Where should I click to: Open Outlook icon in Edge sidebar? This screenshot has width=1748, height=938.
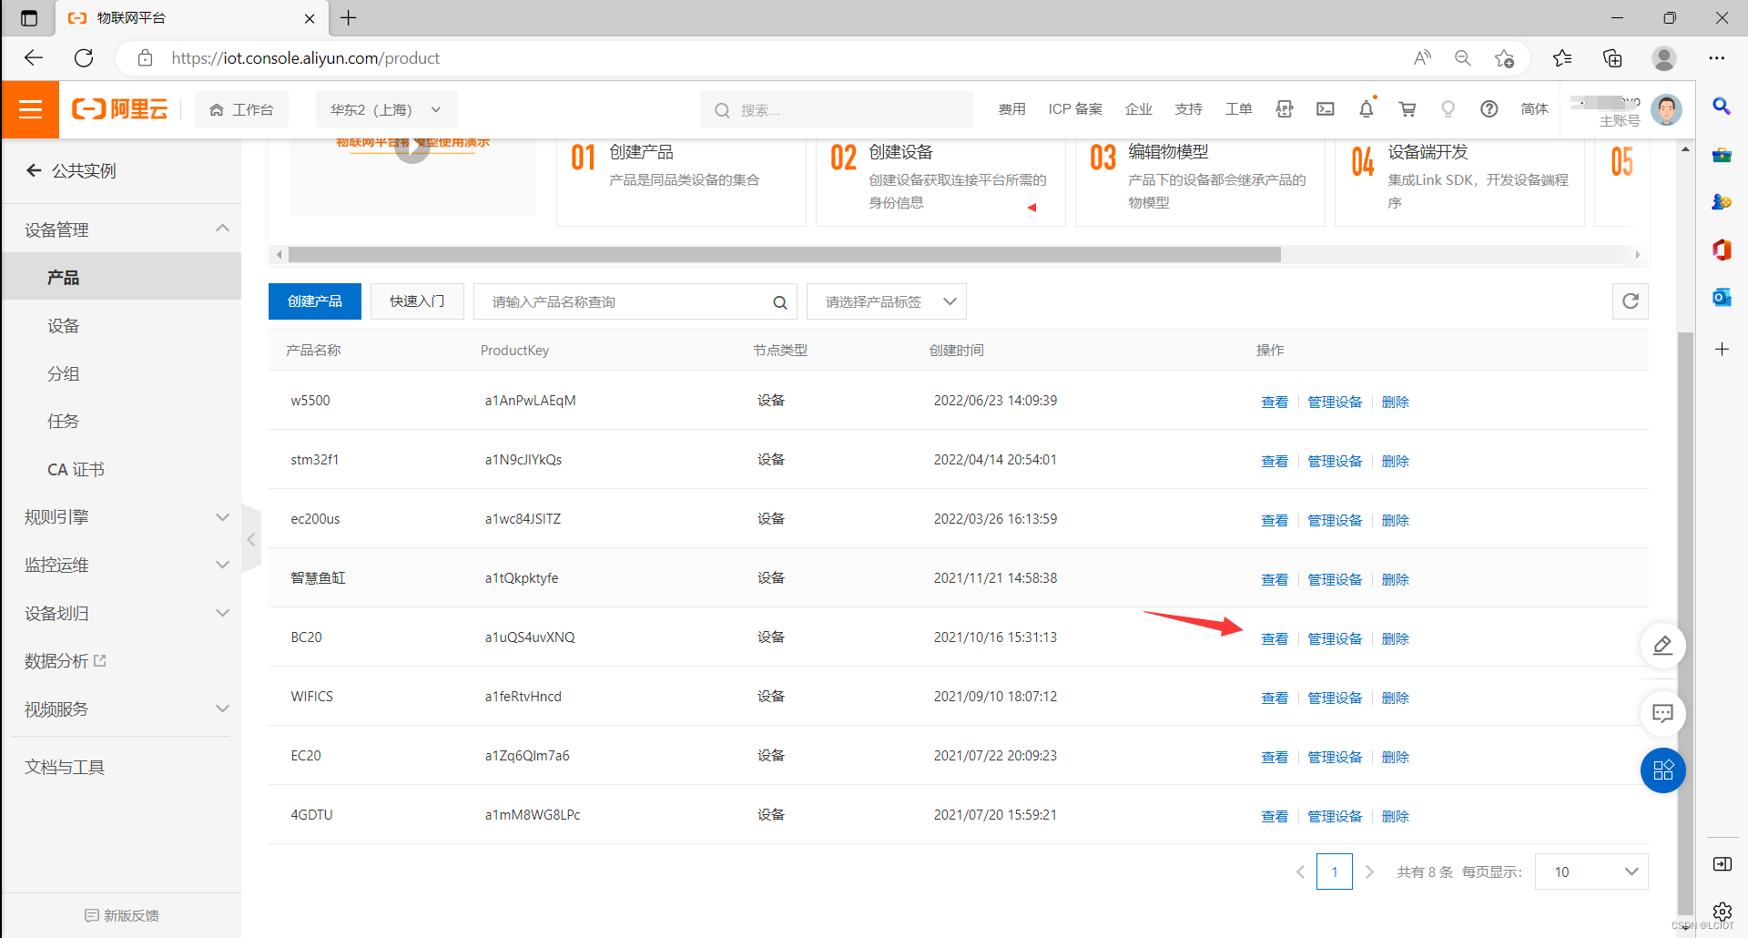click(x=1721, y=297)
